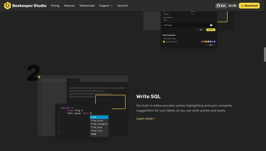Select the red connection color swatch

click(202, 42)
